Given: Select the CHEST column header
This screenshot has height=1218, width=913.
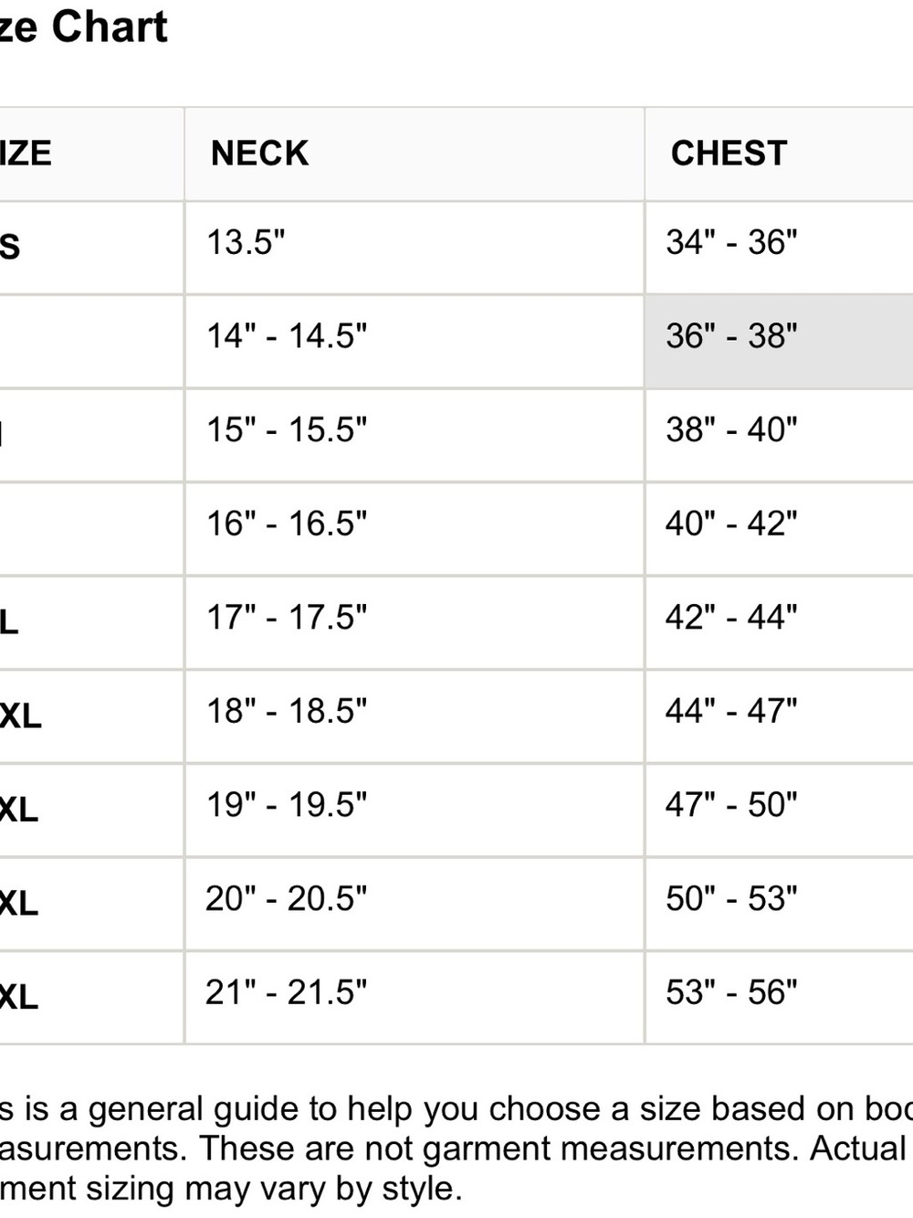Looking at the screenshot, I should pos(779,154).
